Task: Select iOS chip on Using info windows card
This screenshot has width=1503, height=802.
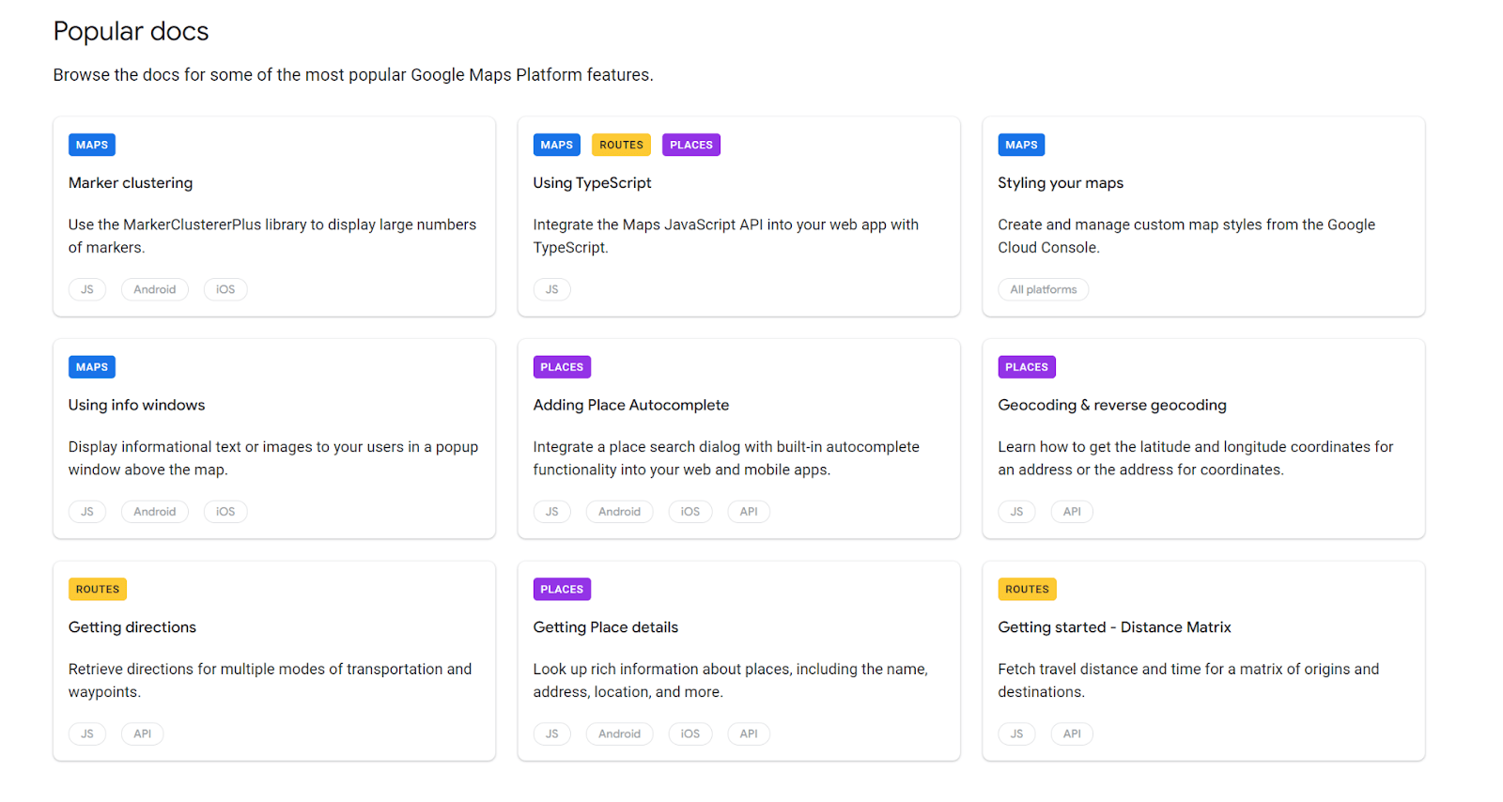Action: 225,512
